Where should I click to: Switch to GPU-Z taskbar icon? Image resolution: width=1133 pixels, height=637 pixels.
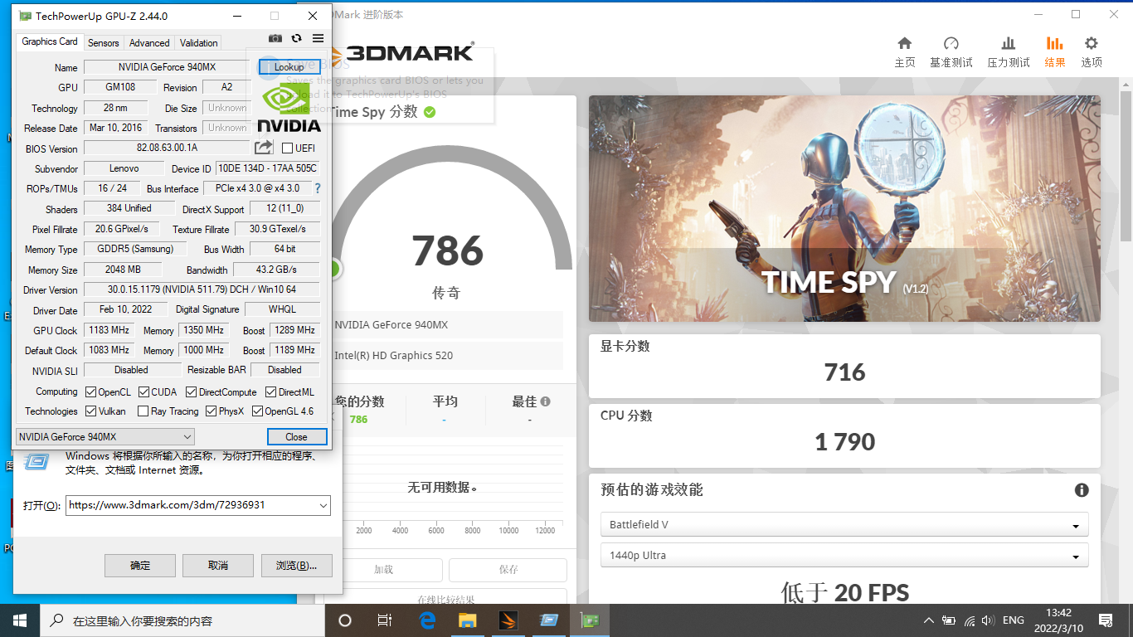tap(590, 620)
